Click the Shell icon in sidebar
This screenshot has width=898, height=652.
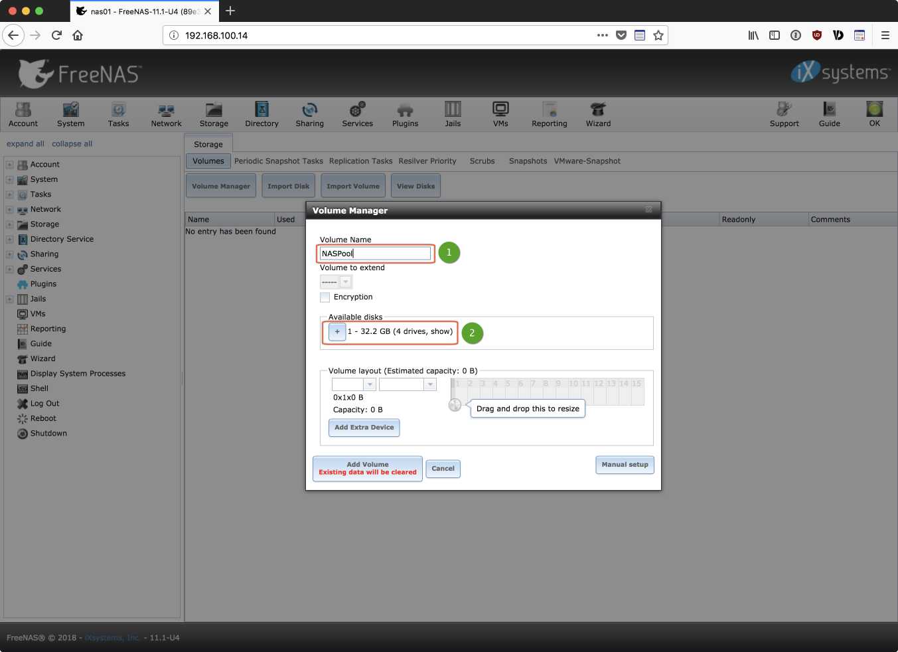pyautogui.click(x=23, y=388)
